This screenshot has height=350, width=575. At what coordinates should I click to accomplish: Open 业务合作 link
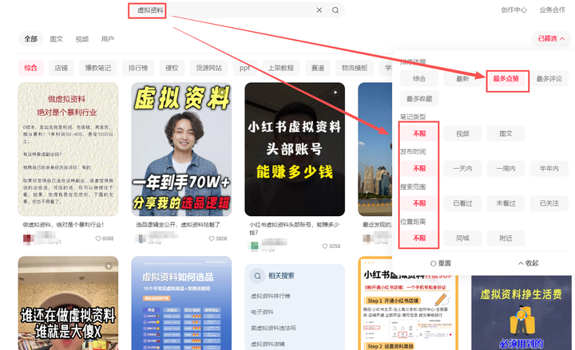pos(553,10)
